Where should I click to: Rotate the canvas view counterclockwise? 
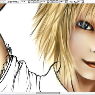click(x=51, y=2)
